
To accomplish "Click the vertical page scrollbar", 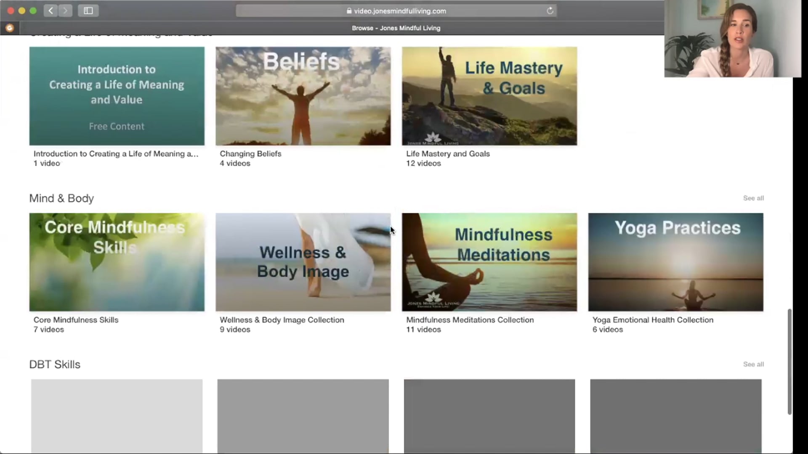I will pos(789,362).
